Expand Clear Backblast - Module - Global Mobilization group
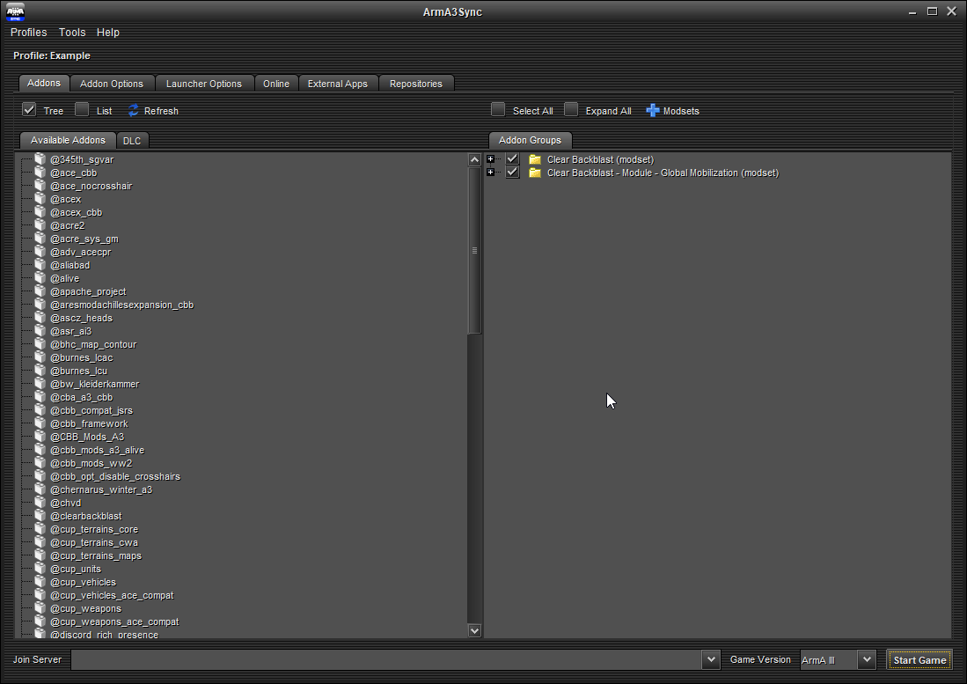 (490, 172)
